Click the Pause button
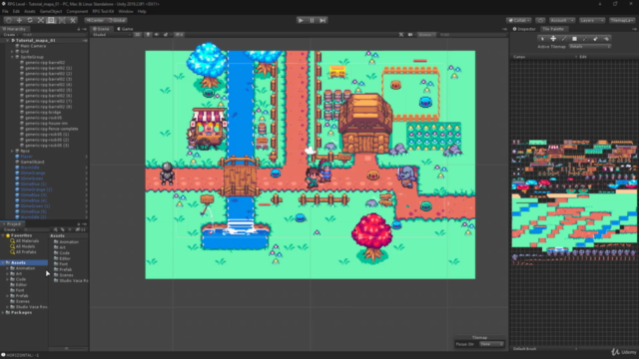This screenshot has height=359, width=639. pos(312,20)
